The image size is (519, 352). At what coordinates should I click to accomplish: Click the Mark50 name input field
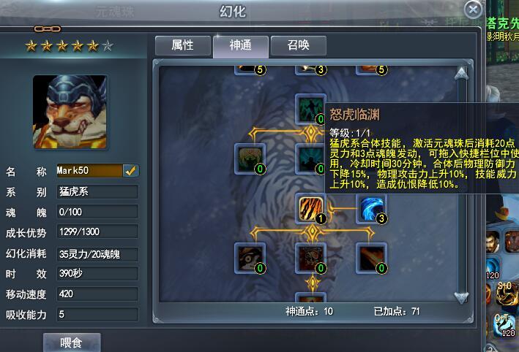coord(89,171)
